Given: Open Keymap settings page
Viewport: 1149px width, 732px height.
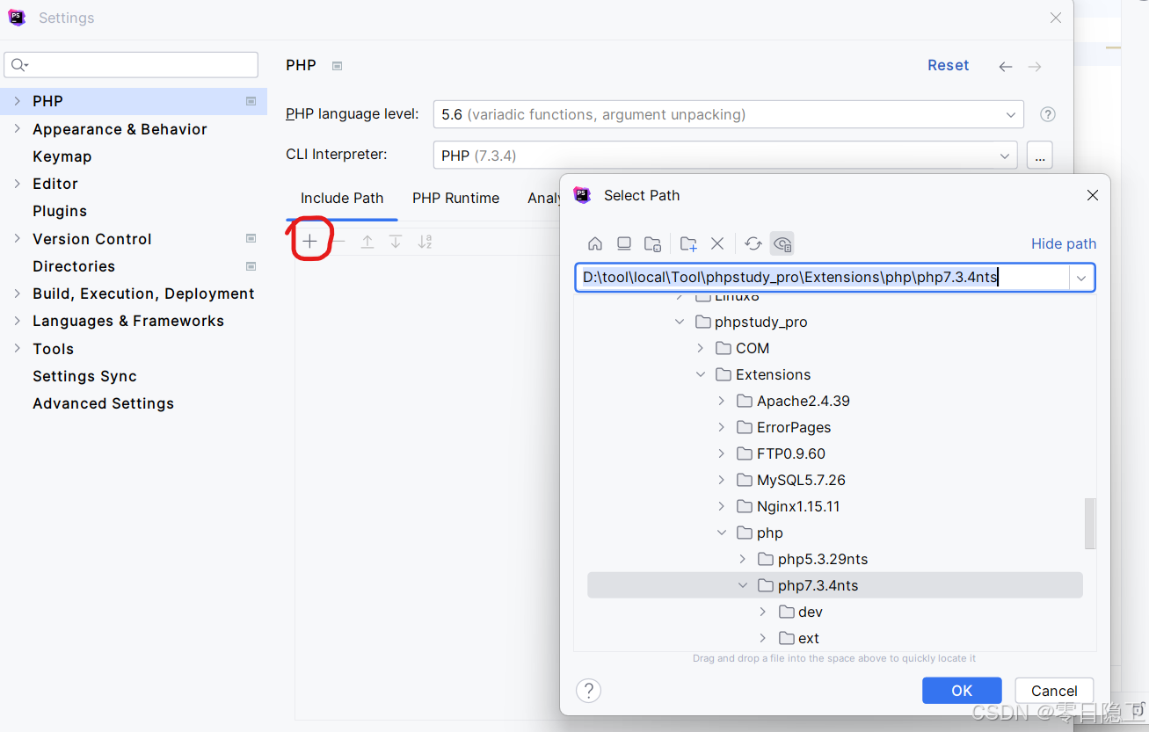Looking at the screenshot, I should (62, 156).
